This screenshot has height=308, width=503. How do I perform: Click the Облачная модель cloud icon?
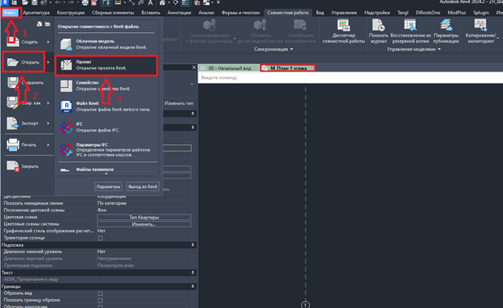point(66,44)
